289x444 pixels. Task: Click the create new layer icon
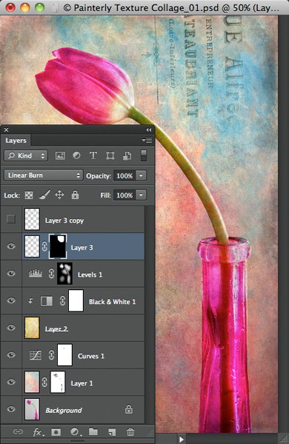112,432
